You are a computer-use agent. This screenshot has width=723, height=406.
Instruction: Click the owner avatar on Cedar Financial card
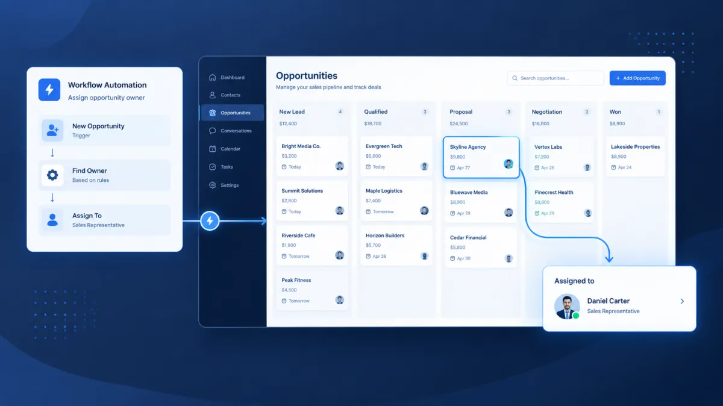pos(509,258)
